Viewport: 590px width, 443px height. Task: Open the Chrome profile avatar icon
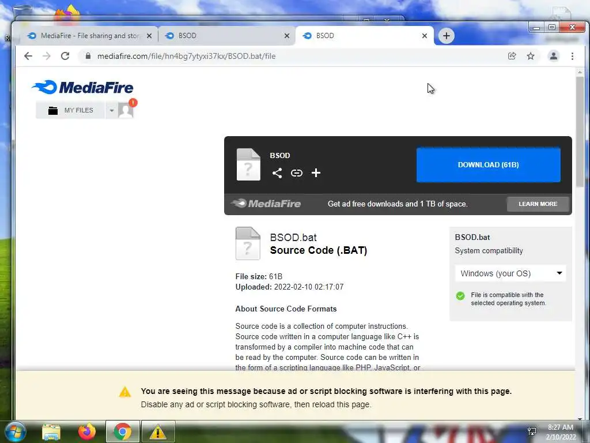coord(554,56)
